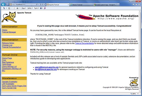Open Favorites with the star icon
Screen dimensions: 142x96
point(136,5)
